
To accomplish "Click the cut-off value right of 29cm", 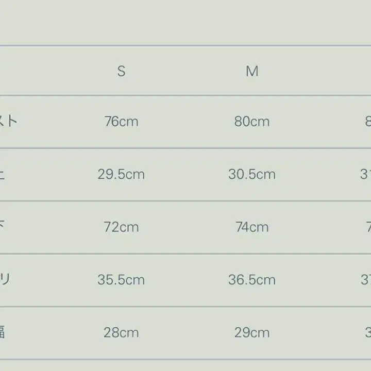I will 367,332.
